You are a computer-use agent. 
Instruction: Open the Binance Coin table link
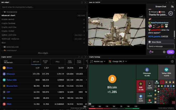[x=12, y=86]
